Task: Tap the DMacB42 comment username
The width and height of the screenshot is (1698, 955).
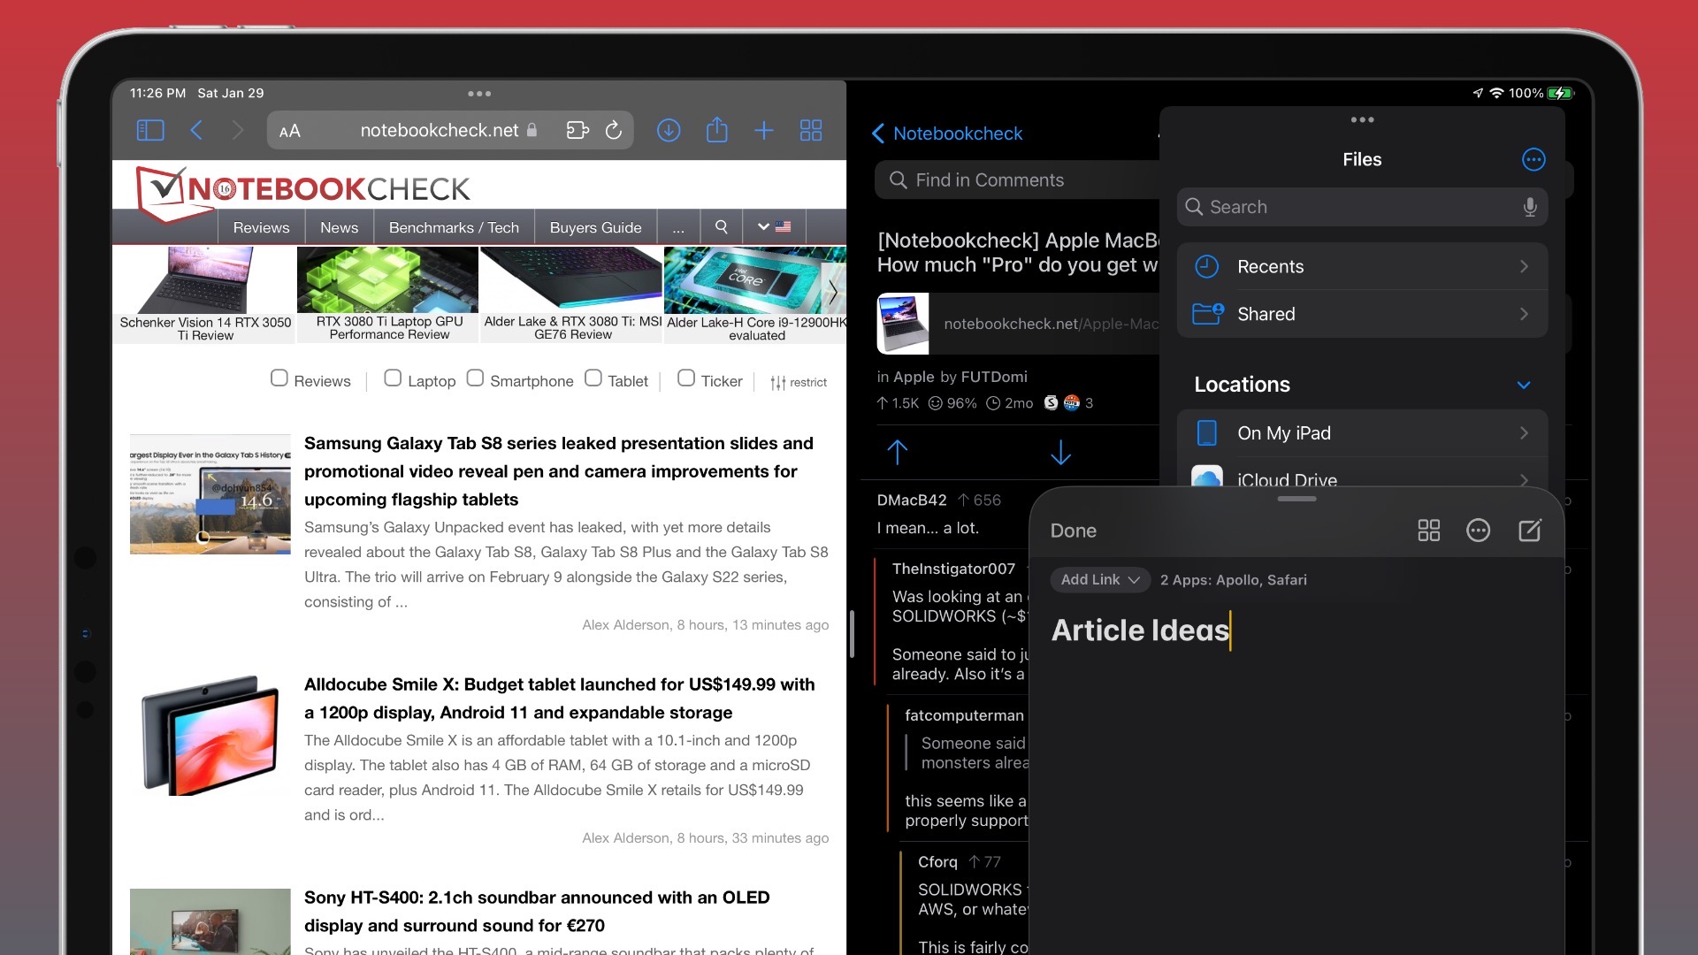Action: pyautogui.click(x=912, y=500)
